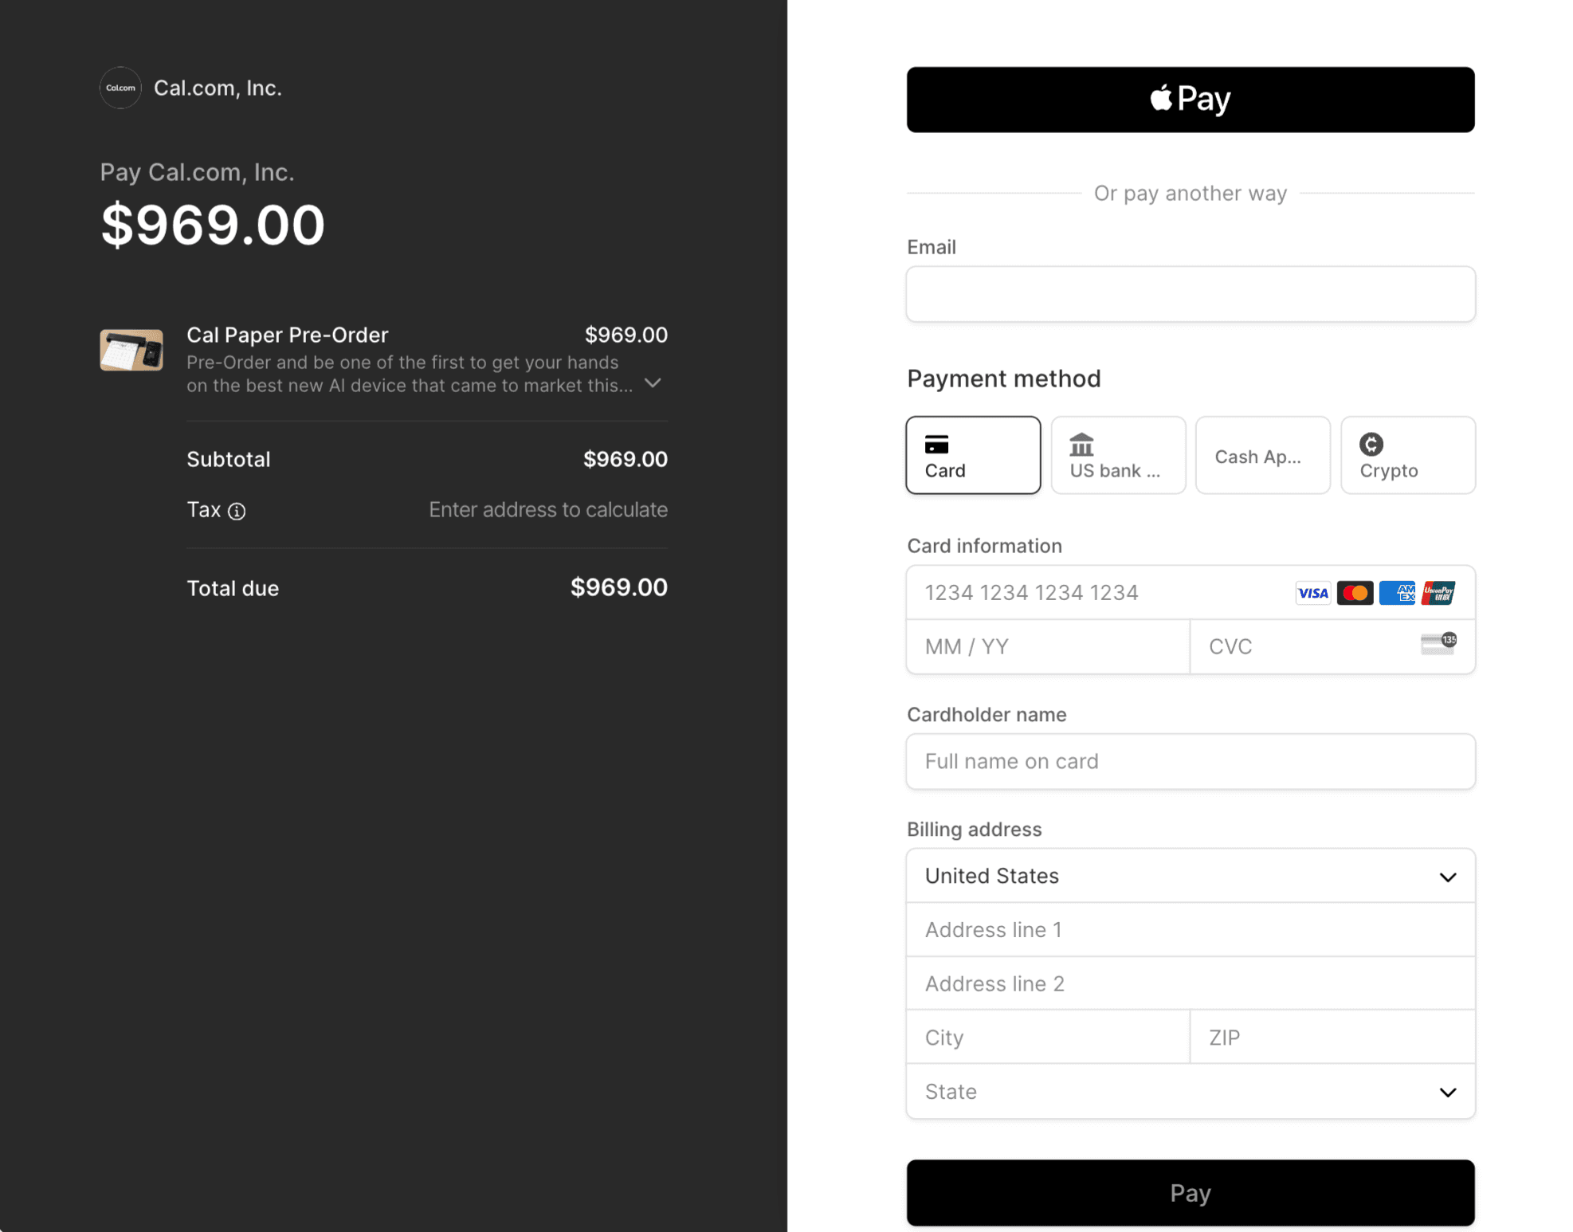
Task: Click the American Express logo icon
Action: coord(1397,593)
